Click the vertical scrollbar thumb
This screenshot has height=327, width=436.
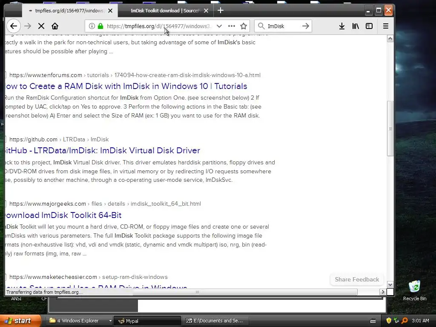390,129
